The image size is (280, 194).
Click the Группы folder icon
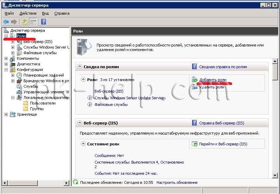coord(26,109)
